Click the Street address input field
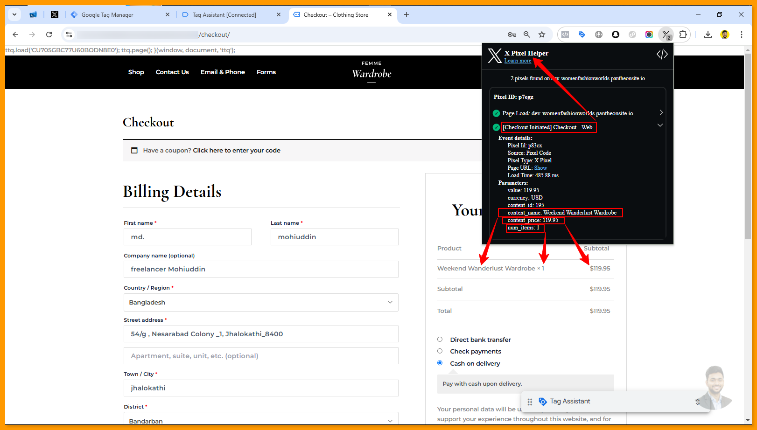Screen dimensions: 757x430 point(261,334)
